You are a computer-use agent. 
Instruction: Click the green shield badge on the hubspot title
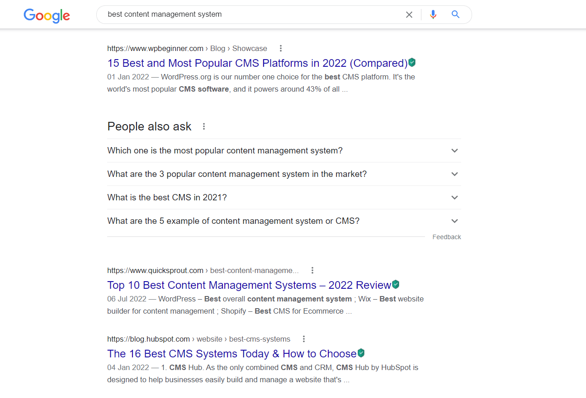point(361,353)
